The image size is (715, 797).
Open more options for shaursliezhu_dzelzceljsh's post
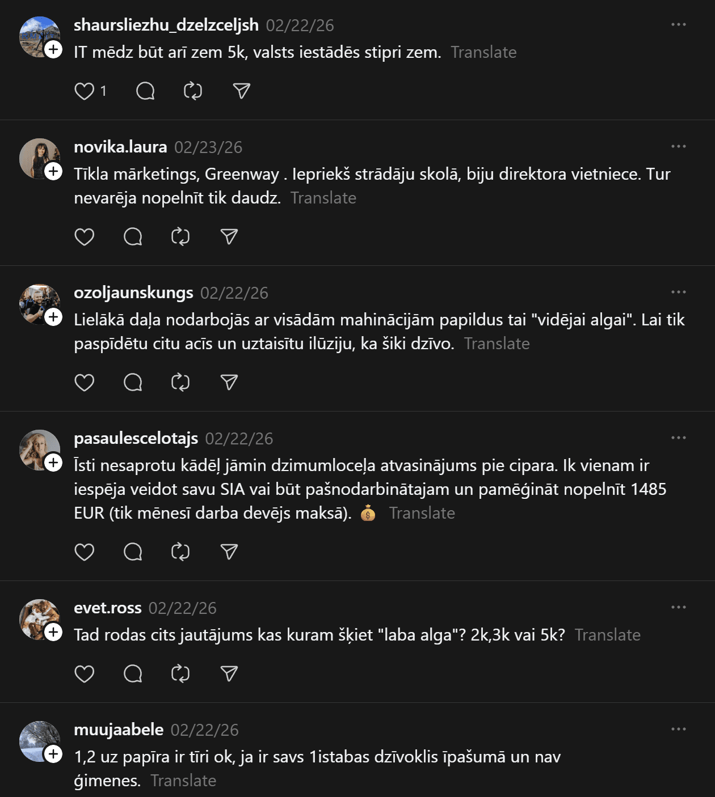tap(679, 25)
